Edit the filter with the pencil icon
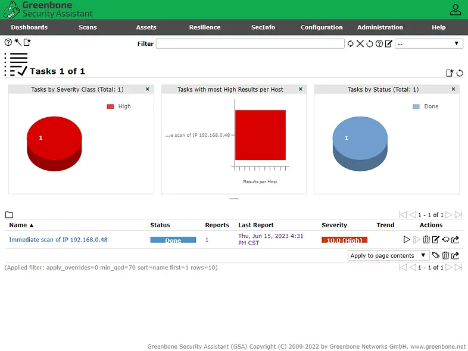Screen dimensions: 468x351 tap(389, 44)
